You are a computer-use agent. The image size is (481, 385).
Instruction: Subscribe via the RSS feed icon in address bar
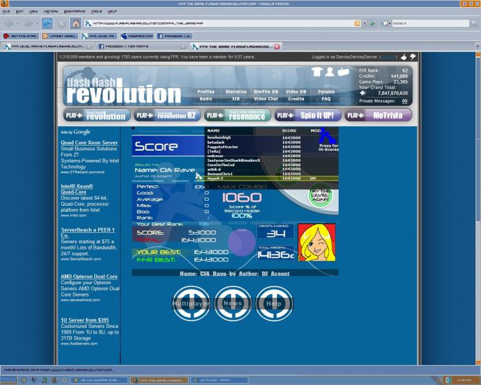357,23
